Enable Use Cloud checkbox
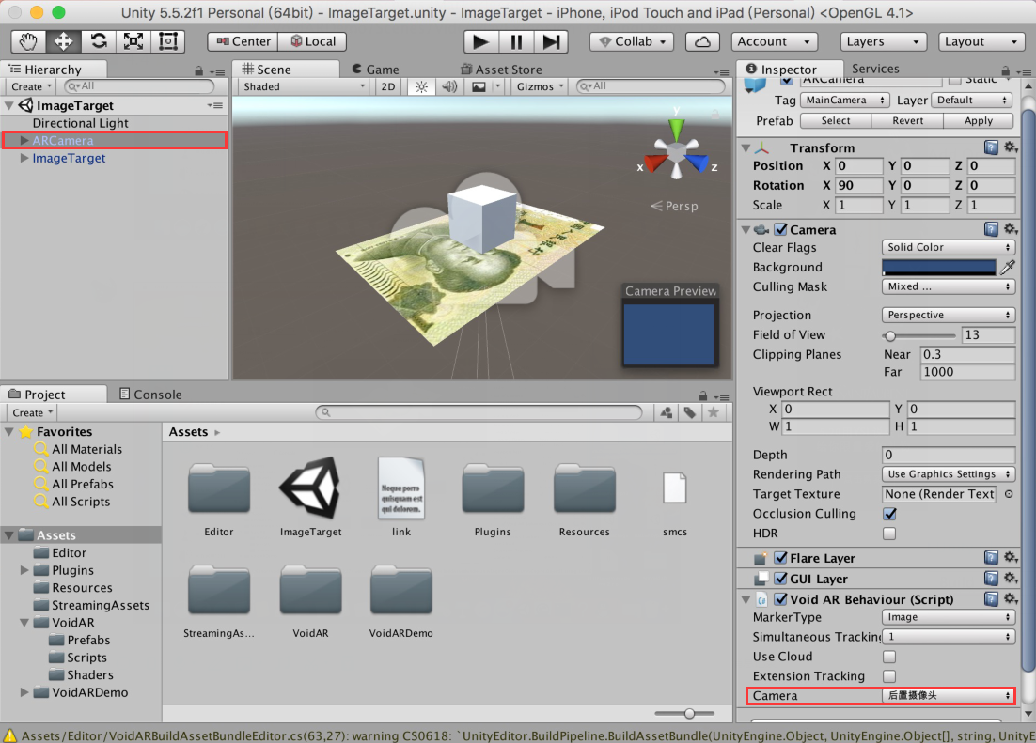Viewport: 1036px width, 743px height. pos(889,657)
